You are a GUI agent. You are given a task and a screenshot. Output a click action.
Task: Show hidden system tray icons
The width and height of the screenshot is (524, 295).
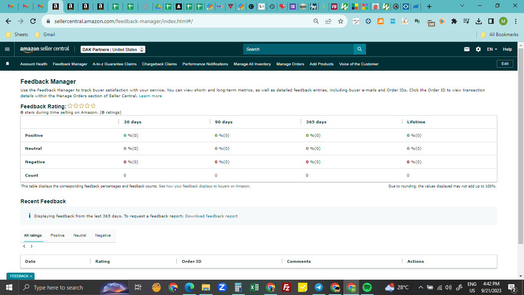(420, 287)
